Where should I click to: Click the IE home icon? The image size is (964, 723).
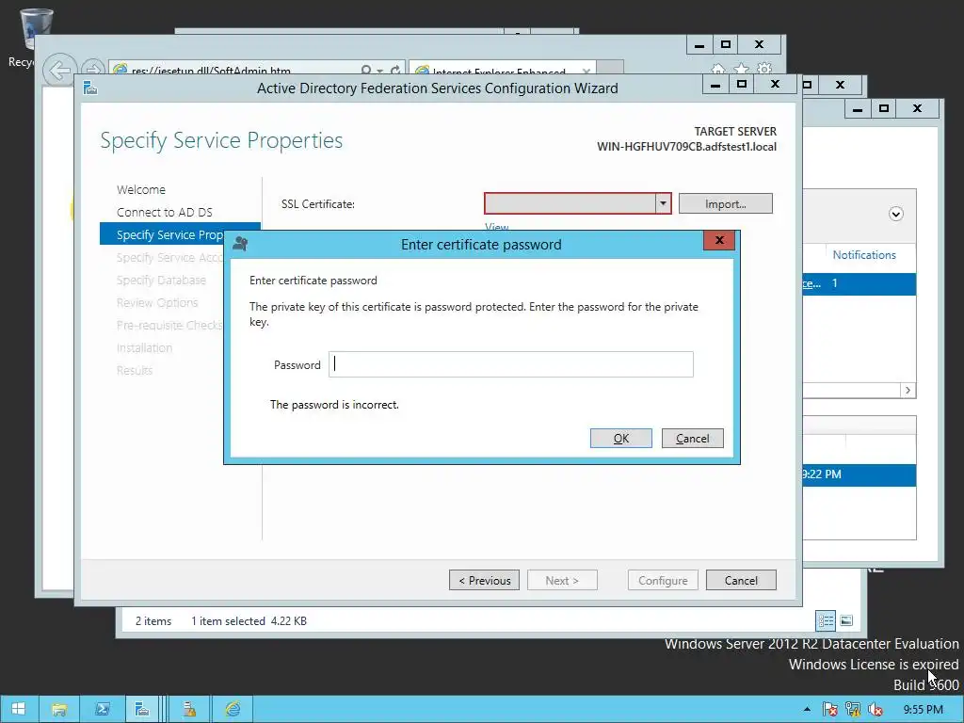click(717, 68)
